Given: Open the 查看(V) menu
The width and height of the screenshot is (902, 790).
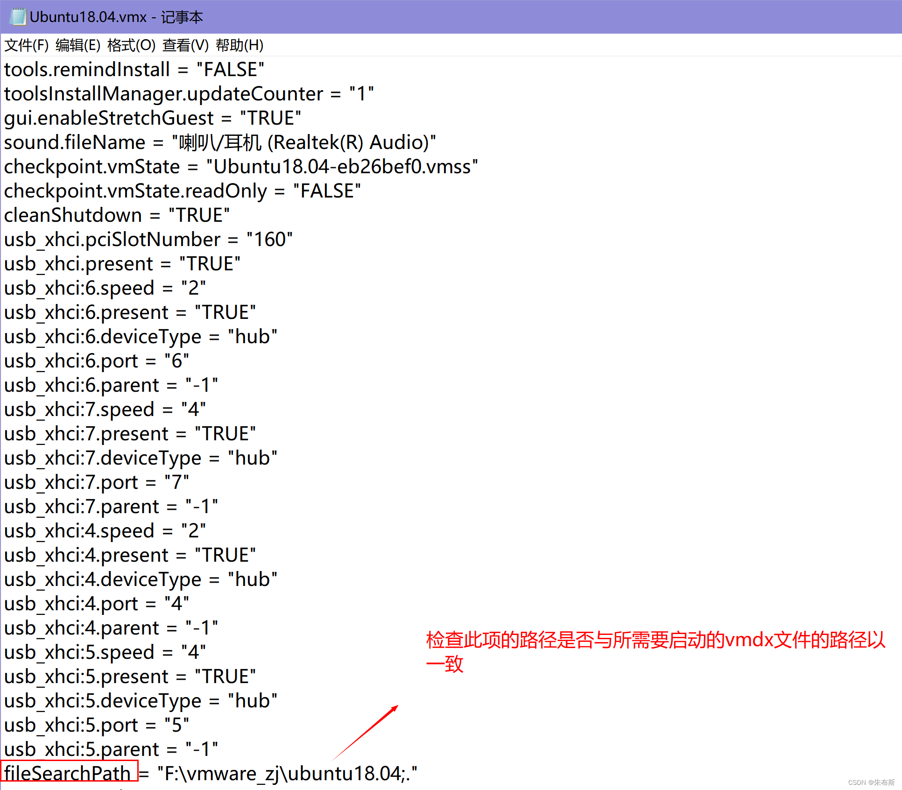Looking at the screenshot, I should pyautogui.click(x=185, y=45).
